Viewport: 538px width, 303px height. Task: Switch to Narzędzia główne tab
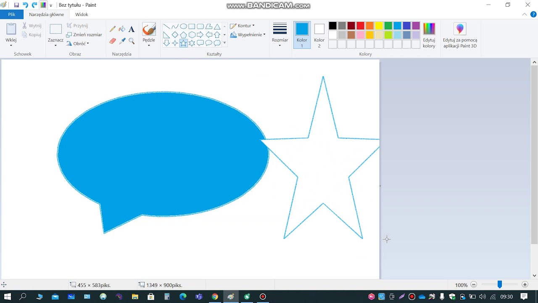point(47,14)
